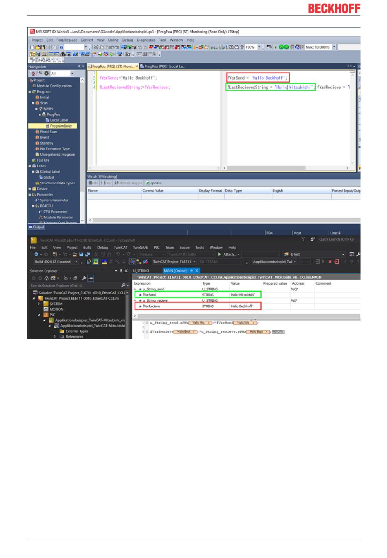Screen dimensions: 387x558
Task: Click the red Stop square icon in TwinCAT toolbar
Action: point(330,262)
